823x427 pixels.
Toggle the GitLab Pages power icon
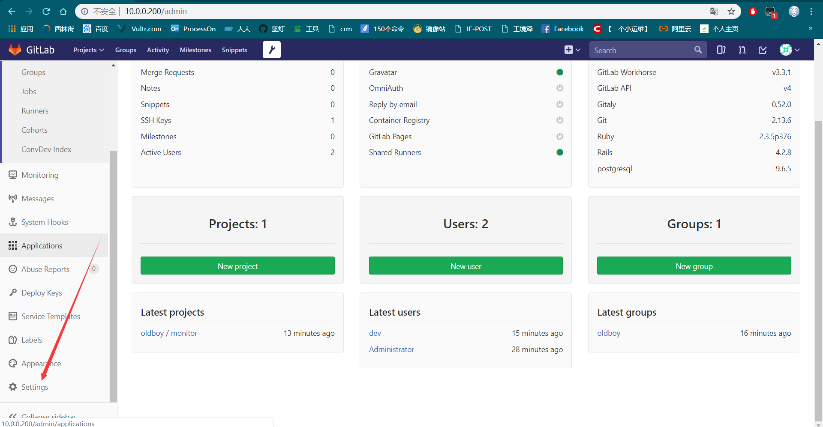click(559, 136)
